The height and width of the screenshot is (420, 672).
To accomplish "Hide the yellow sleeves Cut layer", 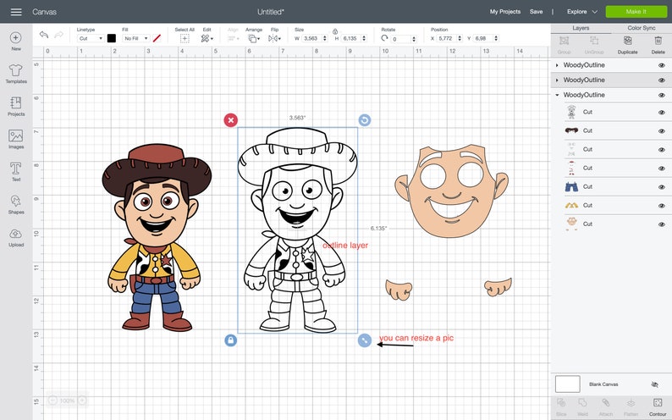I will click(661, 206).
